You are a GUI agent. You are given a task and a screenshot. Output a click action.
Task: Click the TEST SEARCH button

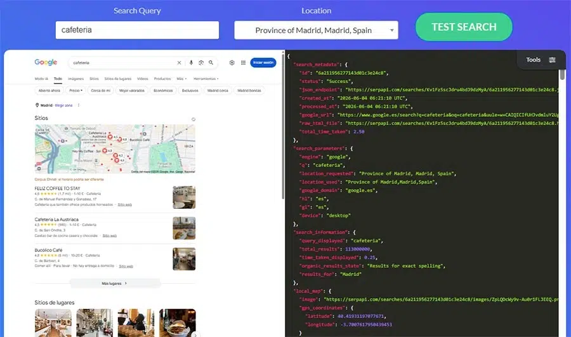[x=464, y=27]
